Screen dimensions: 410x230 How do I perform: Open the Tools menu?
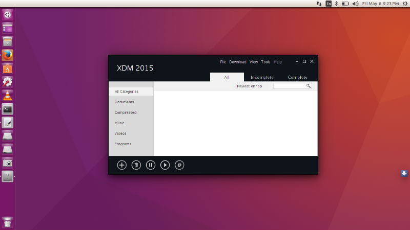(265, 62)
